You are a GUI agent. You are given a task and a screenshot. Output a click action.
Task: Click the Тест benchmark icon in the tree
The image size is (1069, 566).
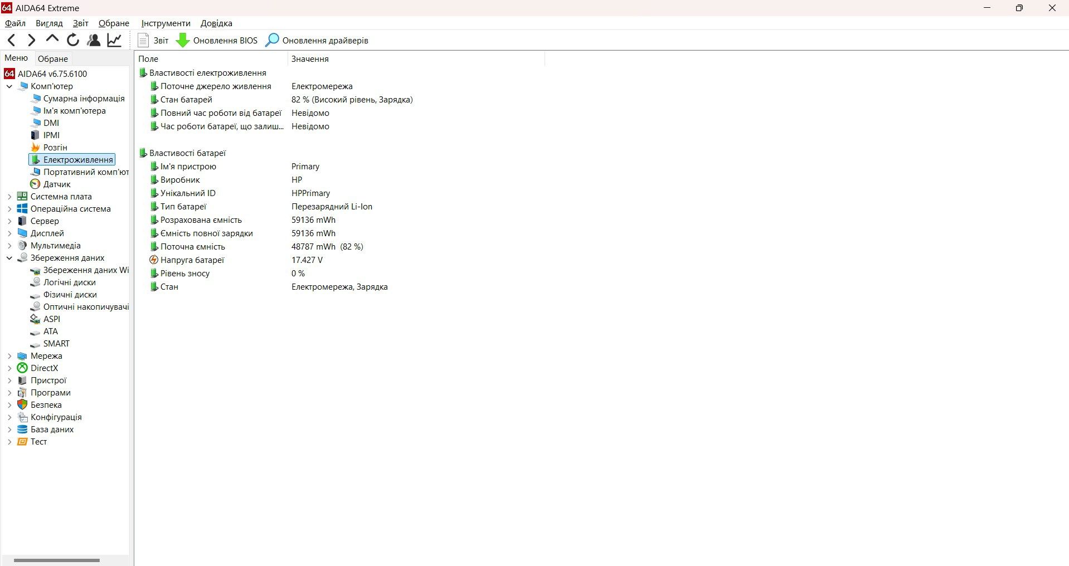[22, 442]
